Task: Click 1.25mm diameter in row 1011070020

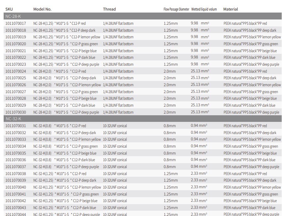Action: [x=171, y=44]
